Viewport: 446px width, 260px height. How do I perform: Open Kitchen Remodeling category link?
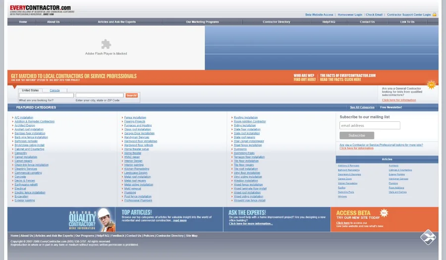click(137, 169)
